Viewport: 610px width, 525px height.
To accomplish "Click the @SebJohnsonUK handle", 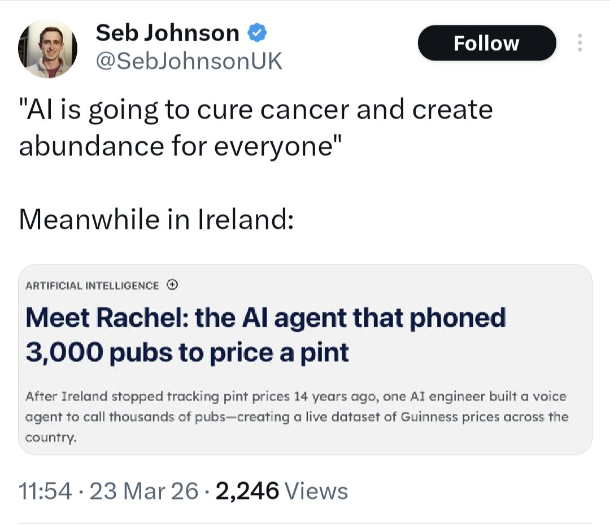I will [x=189, y=61].
